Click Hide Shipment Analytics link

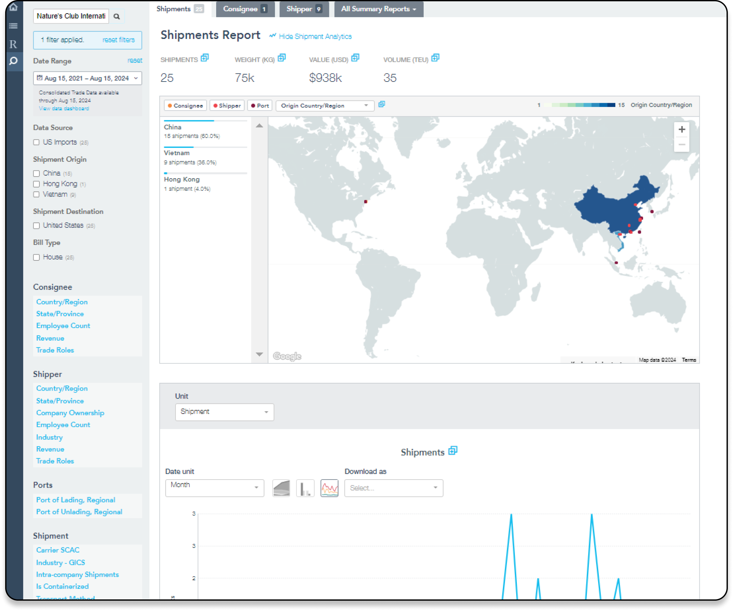tap(315, 36)
